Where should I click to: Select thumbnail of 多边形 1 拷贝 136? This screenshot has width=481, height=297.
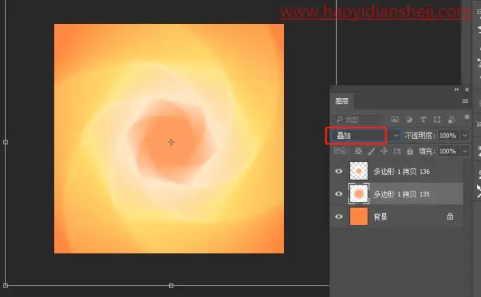[x=359, y=171]
